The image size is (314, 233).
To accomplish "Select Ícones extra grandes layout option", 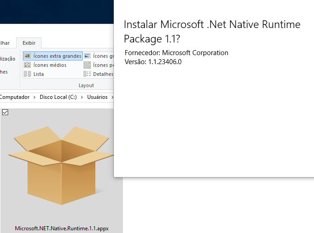I will (53, 56).
